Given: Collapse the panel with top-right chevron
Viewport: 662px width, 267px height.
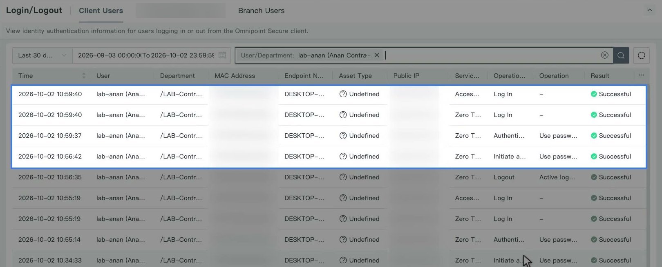Looking at the screenshot, I should (x=649, y=10).
